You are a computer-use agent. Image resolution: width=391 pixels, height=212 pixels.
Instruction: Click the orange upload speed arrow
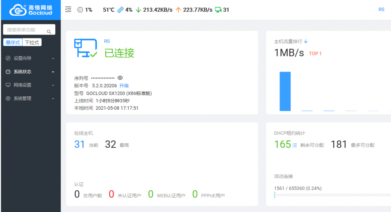pyautogui.click(x=178, y=10)
